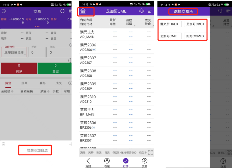Choose the 芝加哥CME exchange button
This screenshot has width=232, height=168.
(170, 36)
